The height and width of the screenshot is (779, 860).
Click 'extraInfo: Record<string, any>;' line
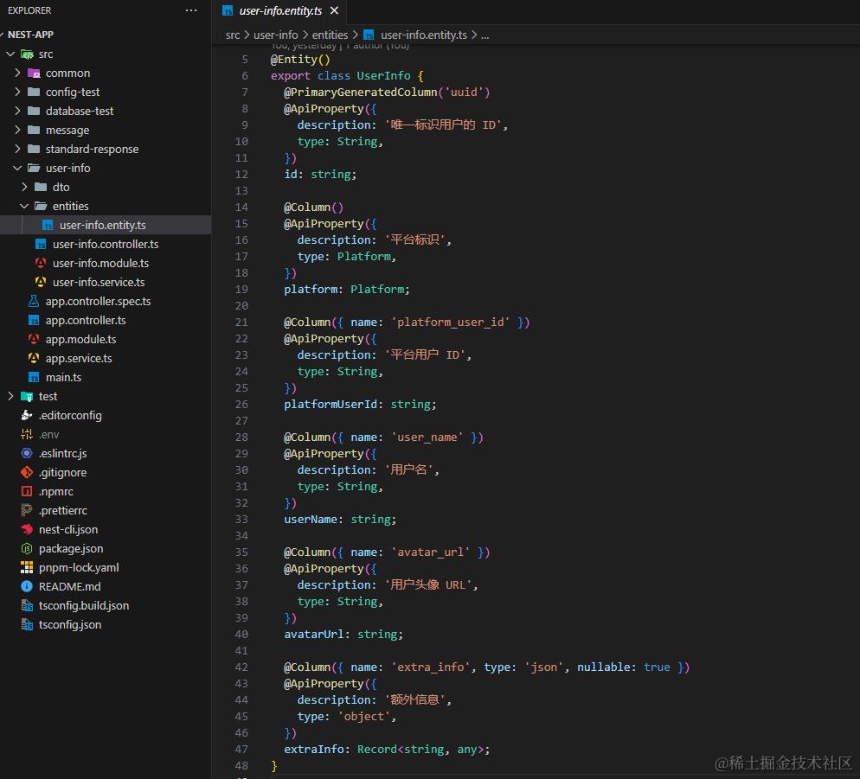387,749
